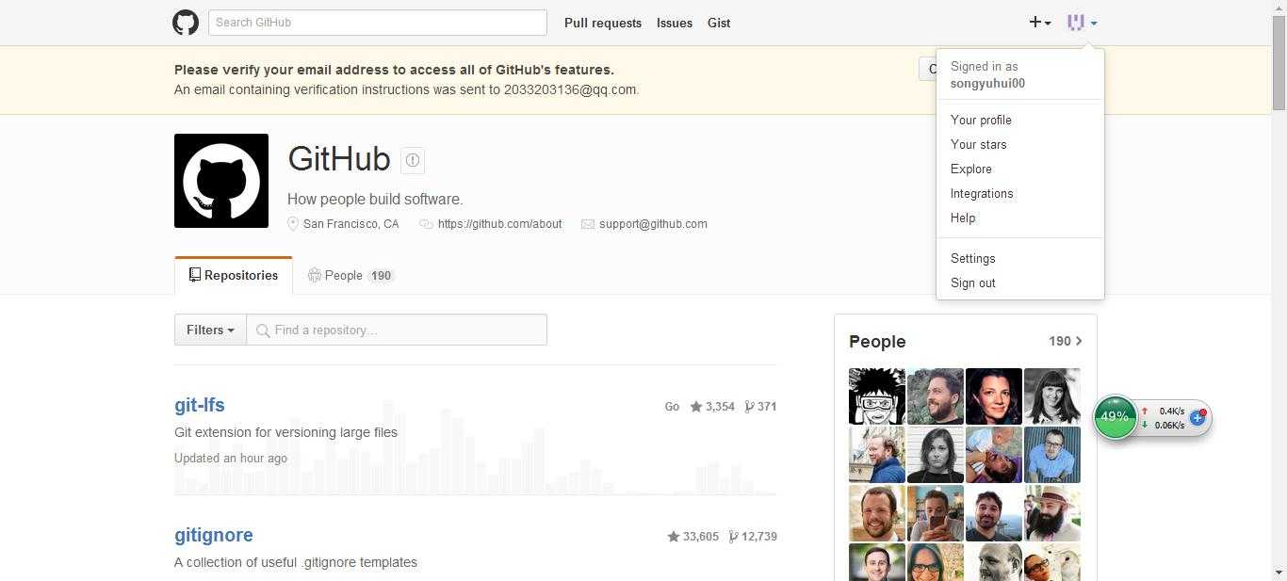
Task: Expand People list via the 190 chevron
Action: pyautogui.click(x=1066, y=341)
